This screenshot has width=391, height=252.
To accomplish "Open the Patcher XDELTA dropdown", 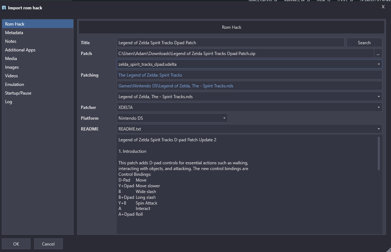I will 250,107.
